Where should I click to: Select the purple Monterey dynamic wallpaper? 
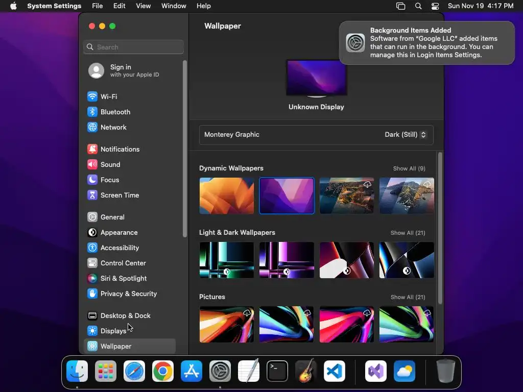[x=287, y=195]
